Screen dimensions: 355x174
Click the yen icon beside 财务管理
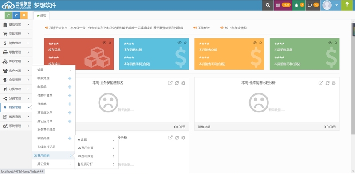tap(5, 108)
